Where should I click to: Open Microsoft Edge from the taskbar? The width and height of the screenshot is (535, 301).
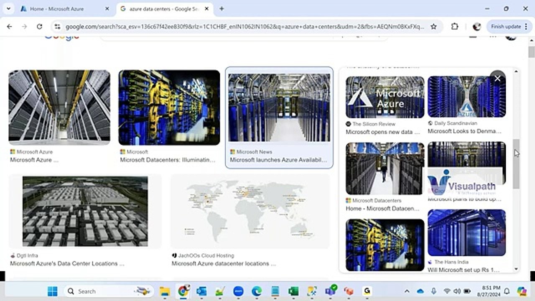257,291
